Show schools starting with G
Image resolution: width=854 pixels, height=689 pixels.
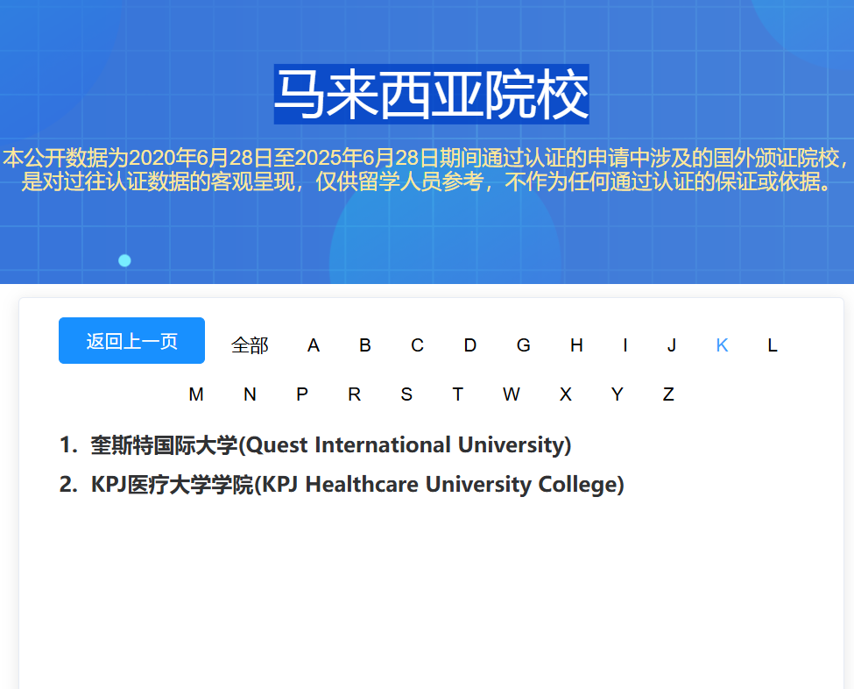523,345
